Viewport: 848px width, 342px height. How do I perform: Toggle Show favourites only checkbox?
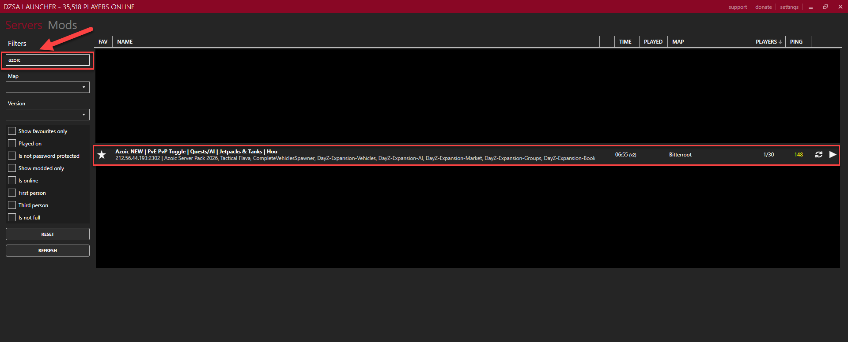12,131
